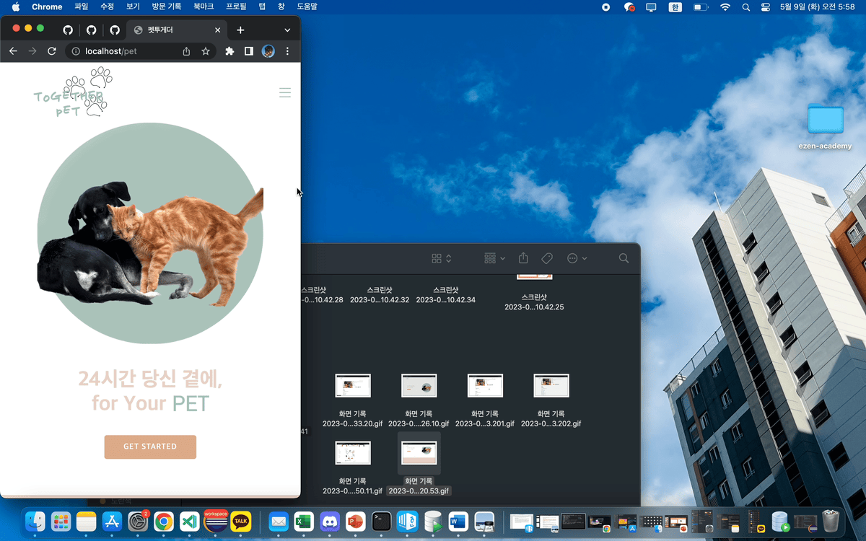Share the page via the address bar icon
Viewport: 866px width, 541px height.
[x=187, y=51]
